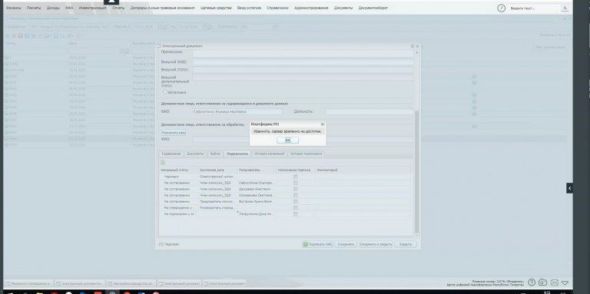Toggle exclusion checkbox for Сафиуллина Эльмира row
This screenshot has height=294, width=590.
click(x=295, y=183)
